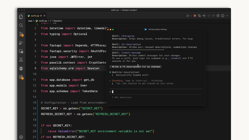249x140 pixels.
Task: Close the auth.py tab
Action: point(45,16)
